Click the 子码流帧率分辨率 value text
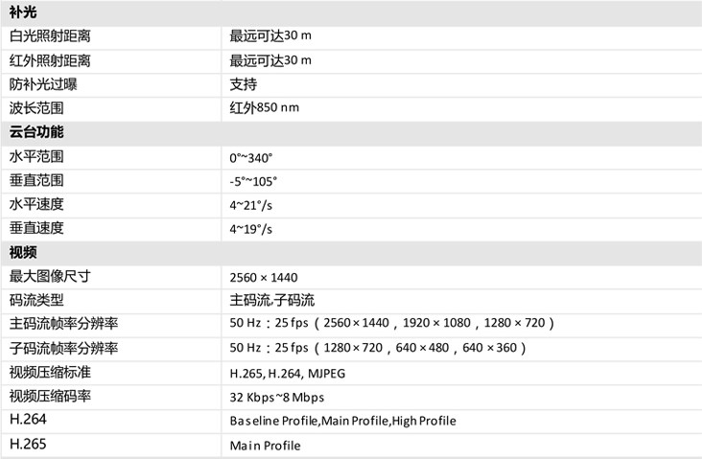The height and width of the screenshot is (459, 702). pyautogui.click(x=378, y=348)
